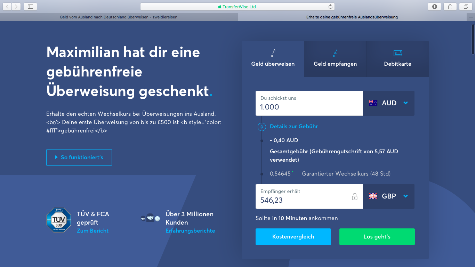
Task: Show the Safari sidebar
Action: [x=31, y=7]
